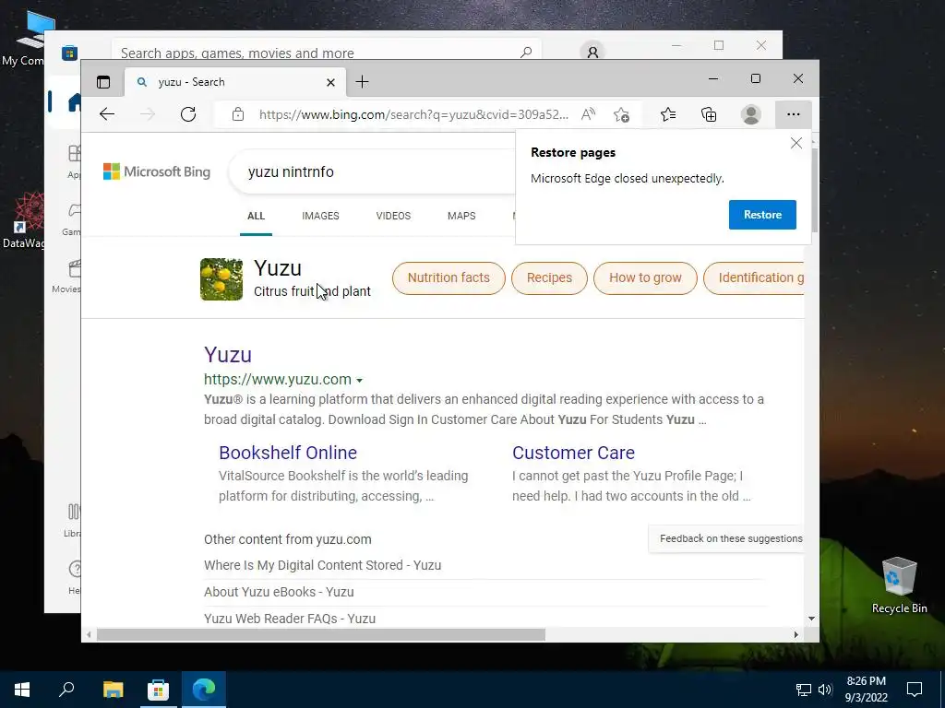Switch to the VIDEOS tab
Viewport: 945px width, 708px height.
[393, 216]
